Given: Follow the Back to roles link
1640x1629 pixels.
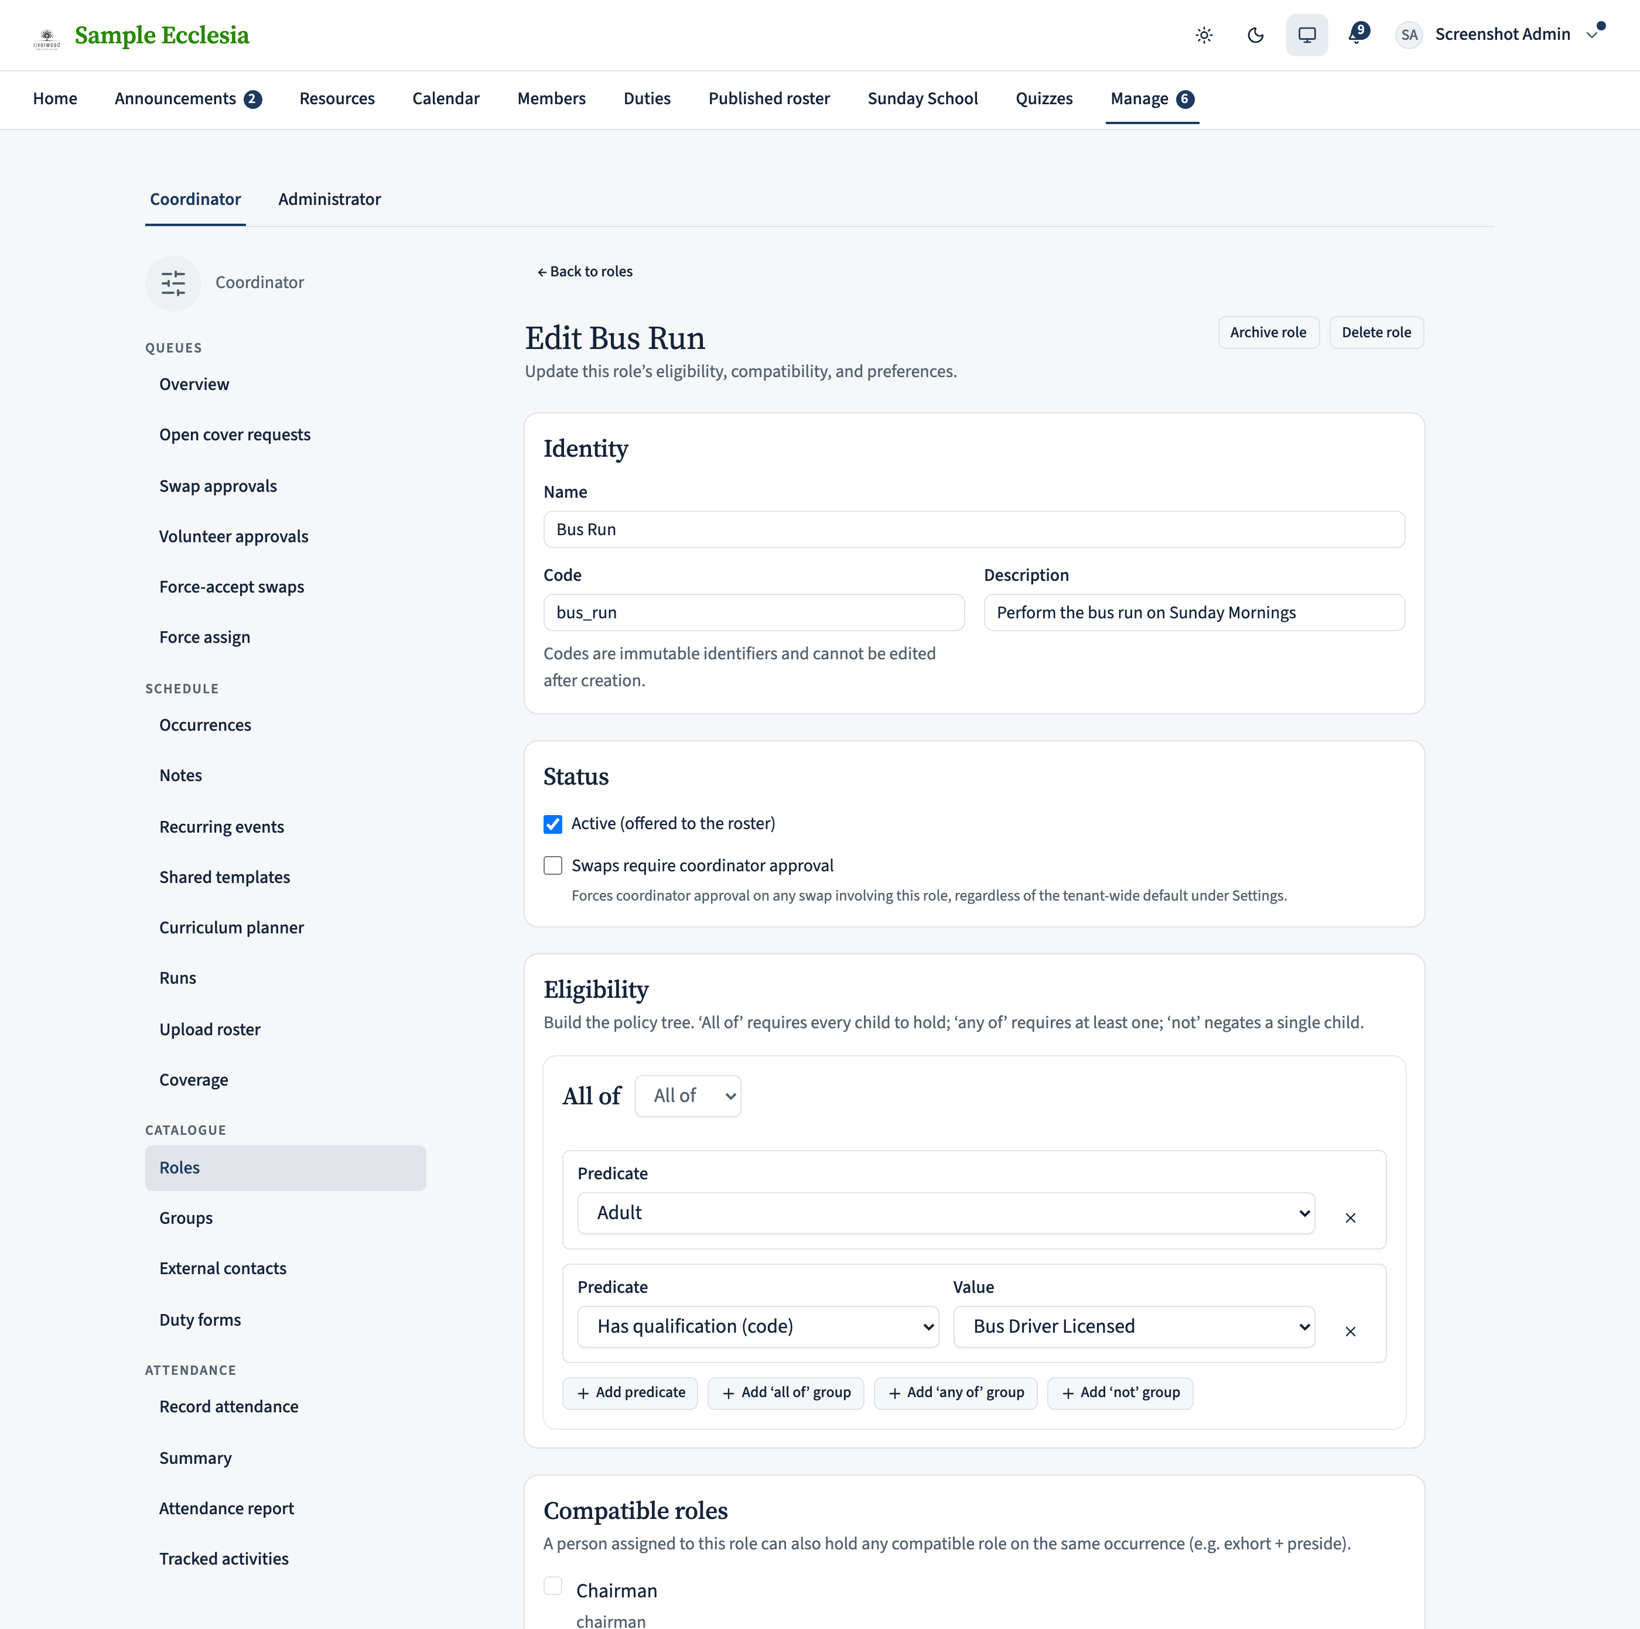Looking at the screenshot, I should tap(585, 272).
